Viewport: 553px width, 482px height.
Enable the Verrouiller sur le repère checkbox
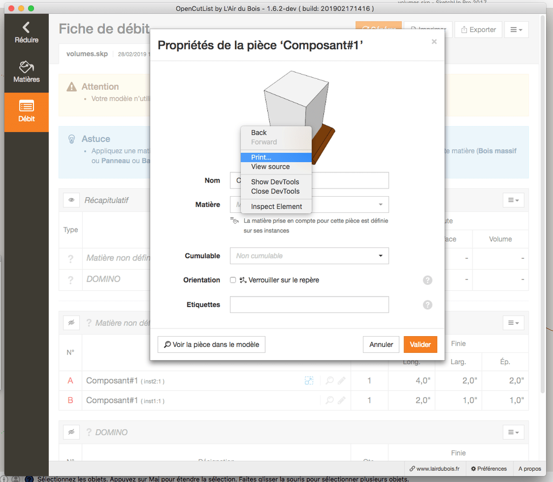[233, 280]
